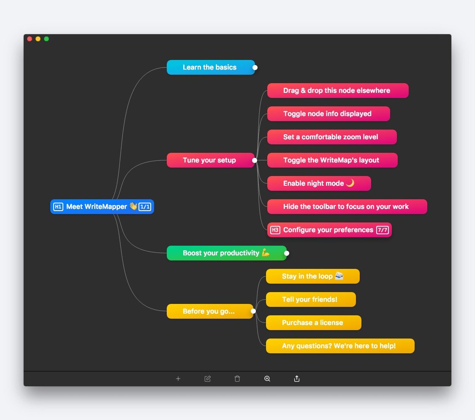The height and width of the screenshot is (420, 475).
Task: Collapse the Before you go branch handle
Action: (253, 311)
